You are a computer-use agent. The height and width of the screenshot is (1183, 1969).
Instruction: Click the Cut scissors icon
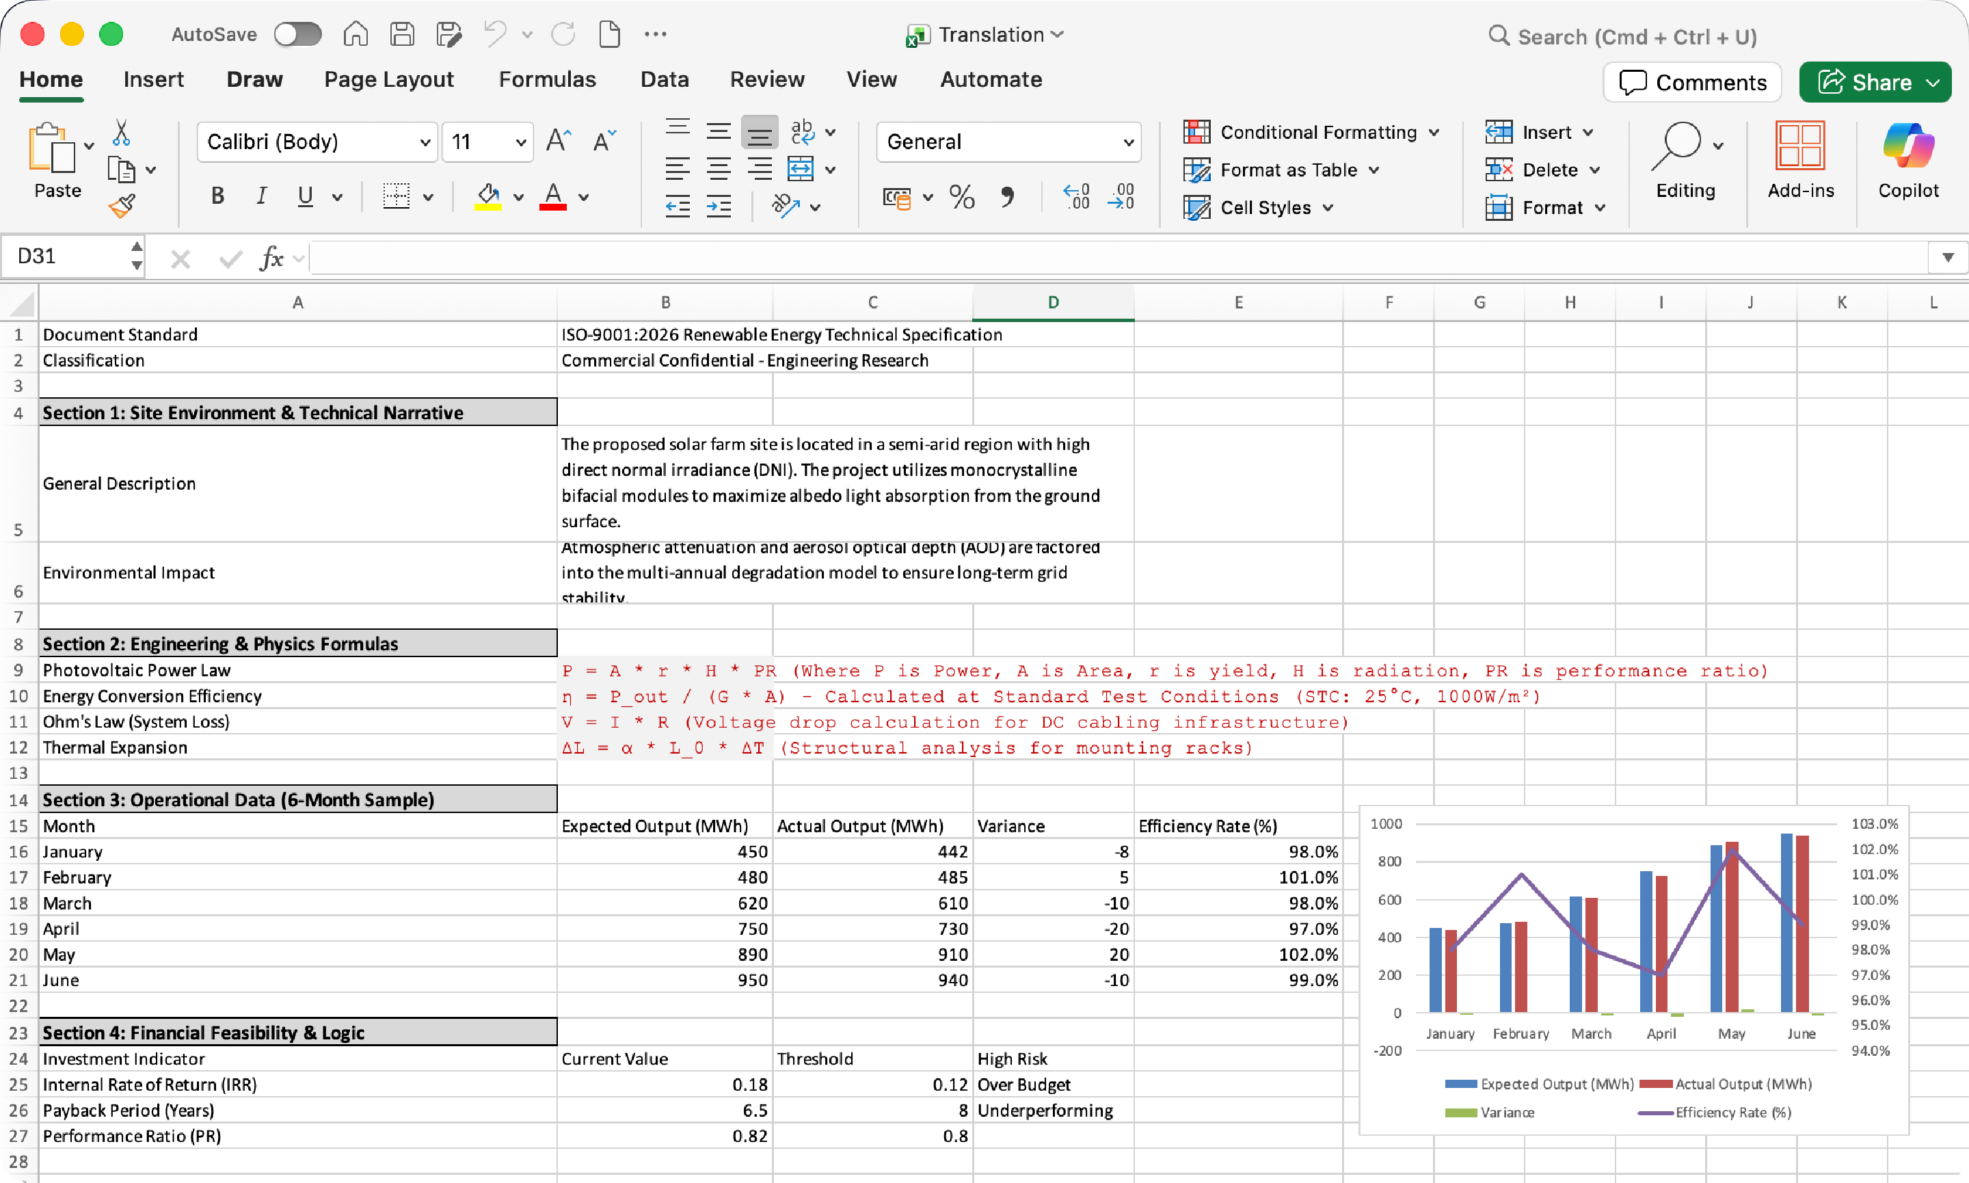click(121, 133)
